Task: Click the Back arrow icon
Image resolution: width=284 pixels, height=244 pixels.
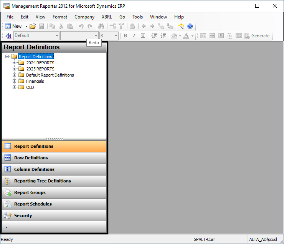Action: pos(144,26)
